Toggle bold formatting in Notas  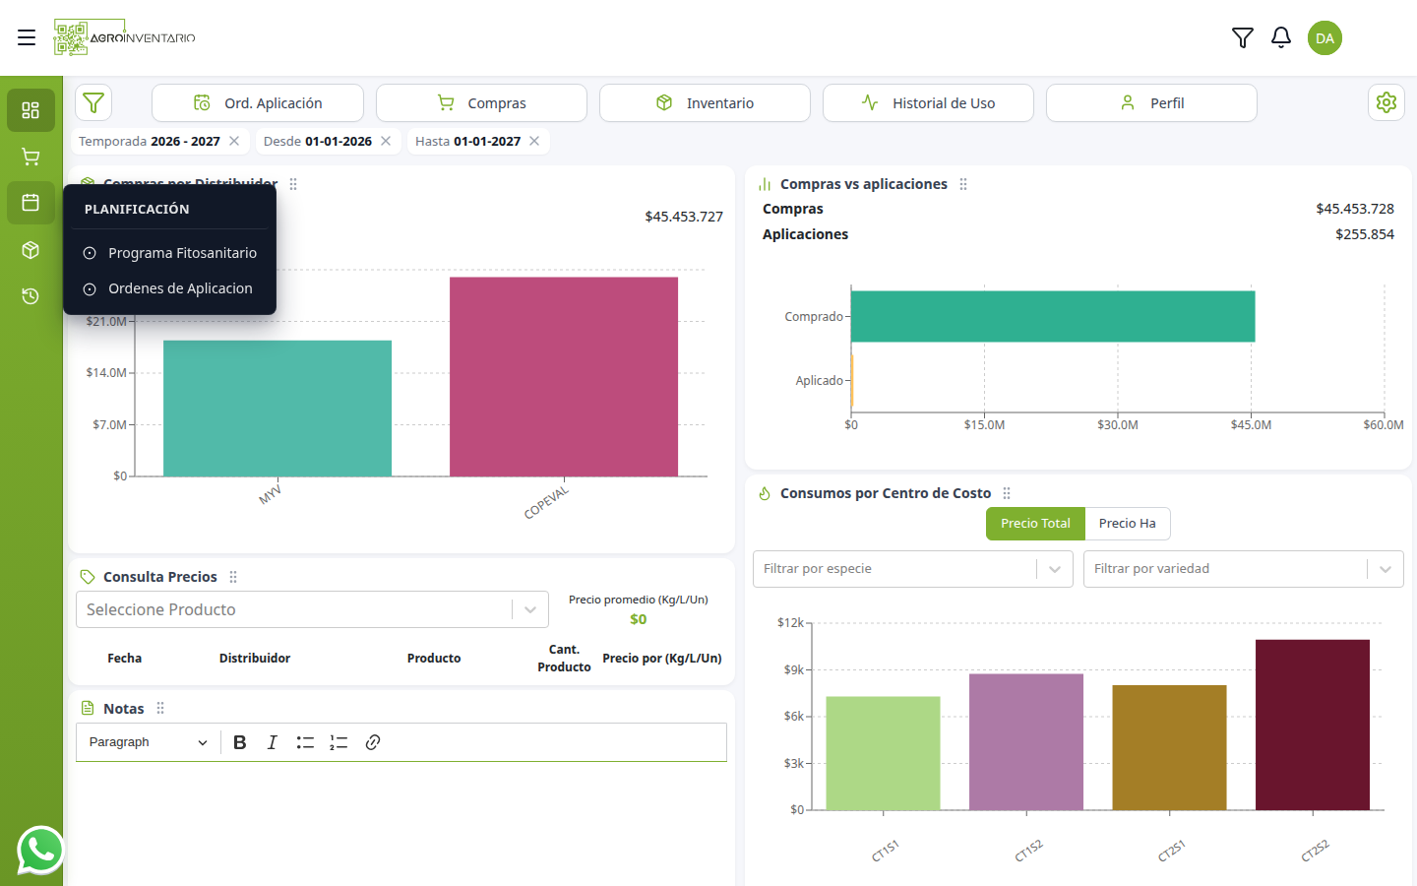click(x=240, y=742)
